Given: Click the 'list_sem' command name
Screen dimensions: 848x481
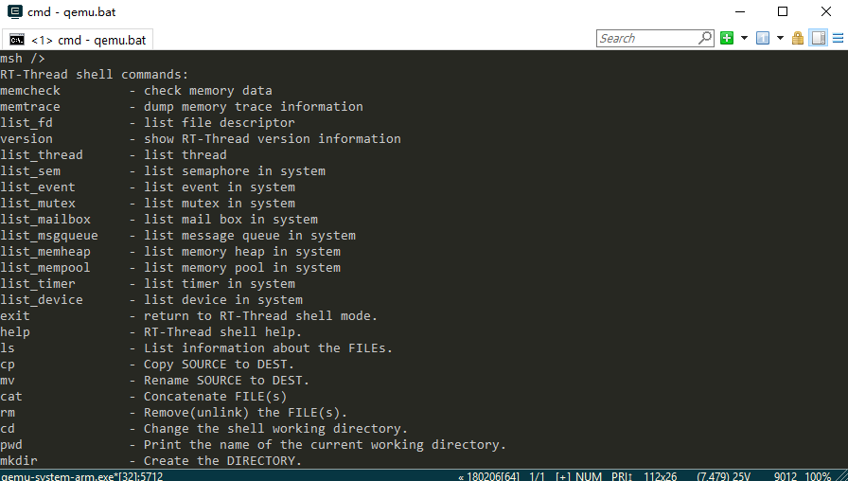Looking at the screenshot, I should (x=30, y=171).
